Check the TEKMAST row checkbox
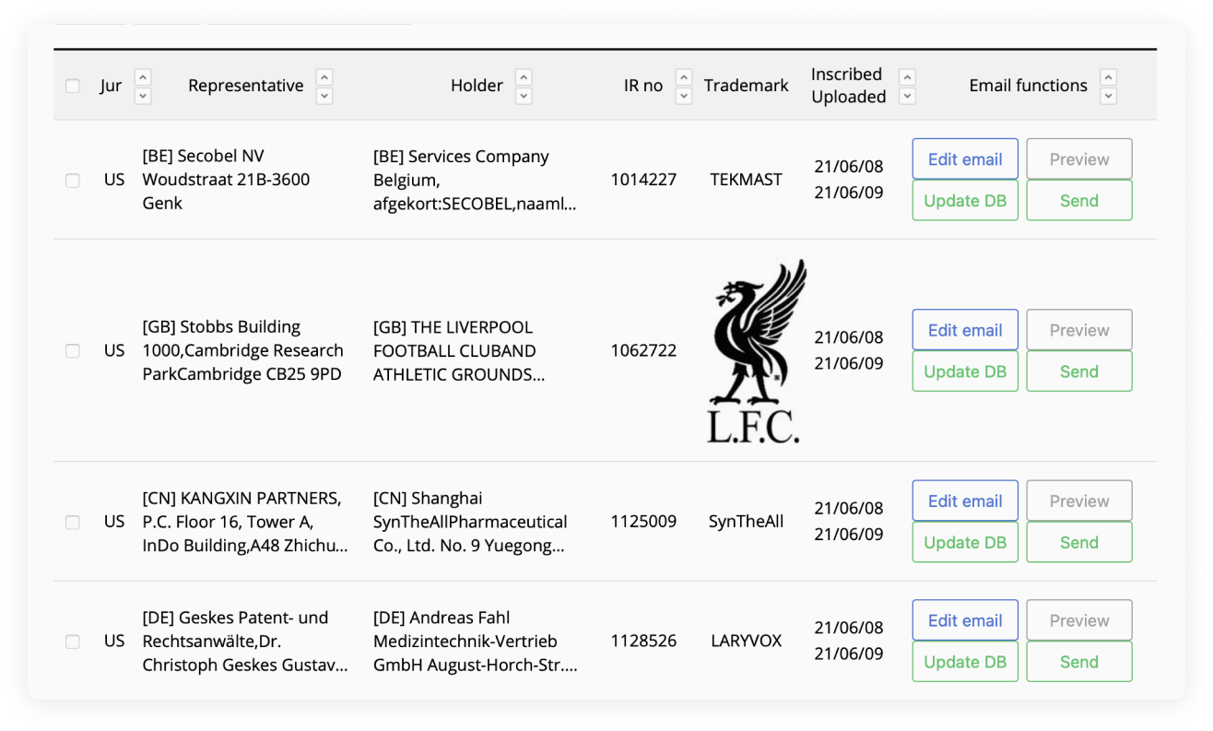This screenshot has height=731, width=1213. click(x=73, y=181)
